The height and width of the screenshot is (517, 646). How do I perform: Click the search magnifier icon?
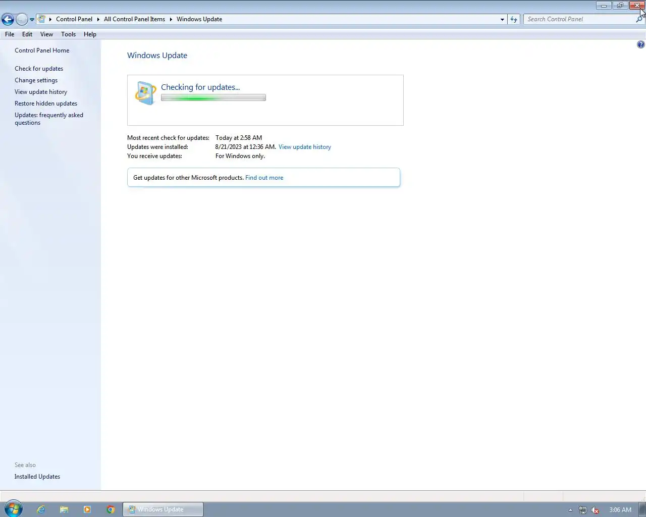click(x=639, y=19)
